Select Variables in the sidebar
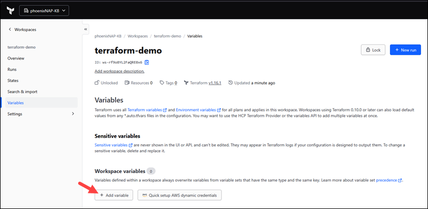This screenshot has height=209, width=428. click(42, 103)
